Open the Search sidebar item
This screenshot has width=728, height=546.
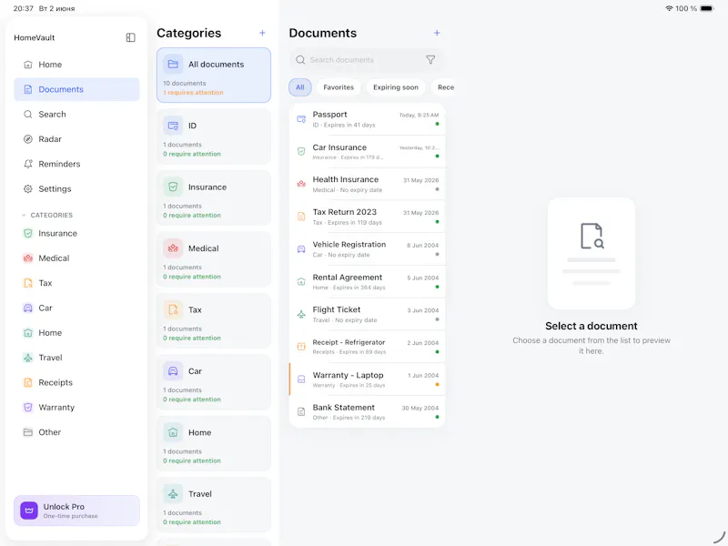click(x=76, y=115)
